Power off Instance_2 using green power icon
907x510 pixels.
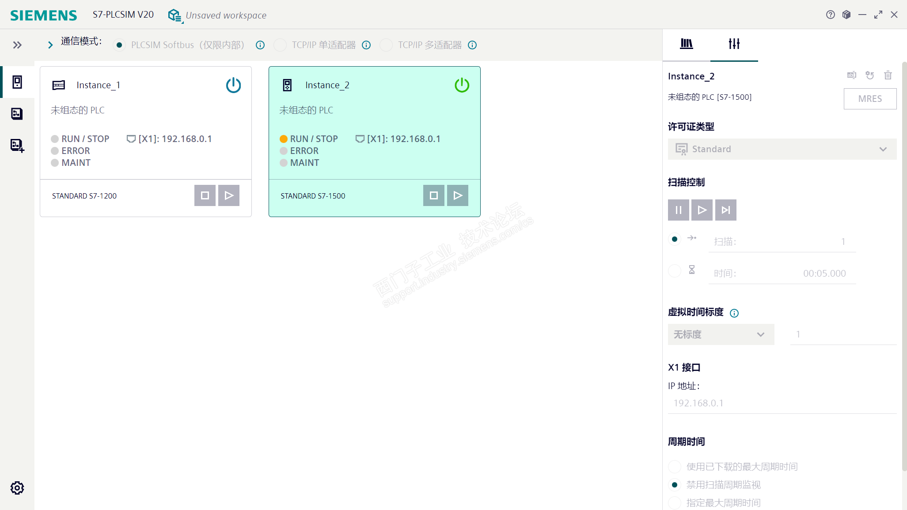[462, 85]
